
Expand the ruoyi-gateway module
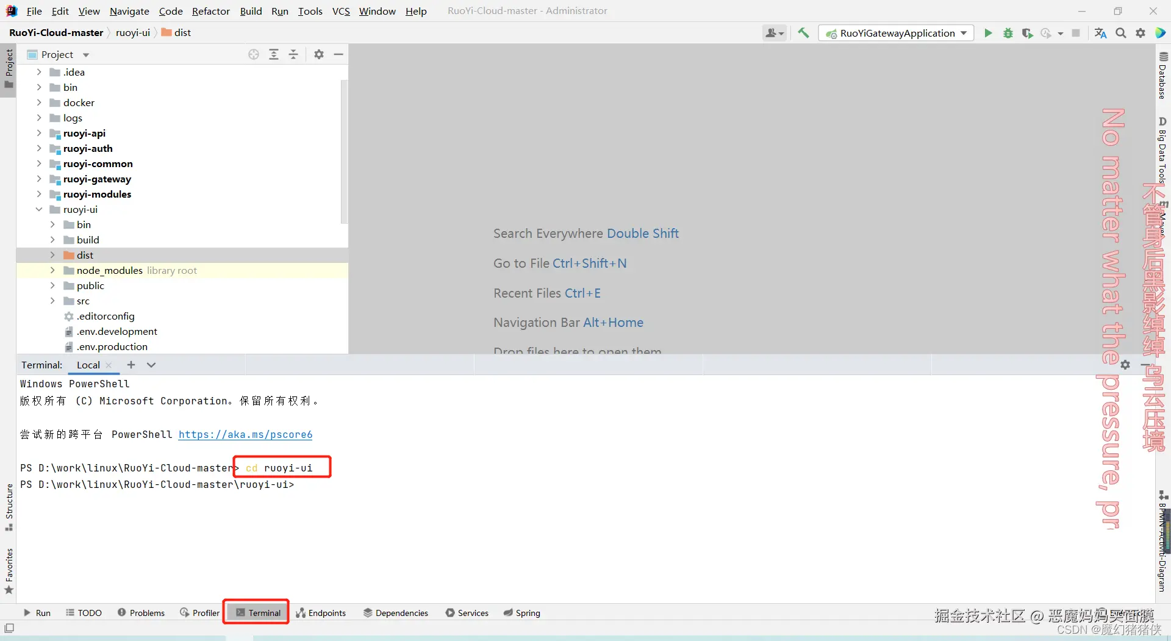coord(39,179)
